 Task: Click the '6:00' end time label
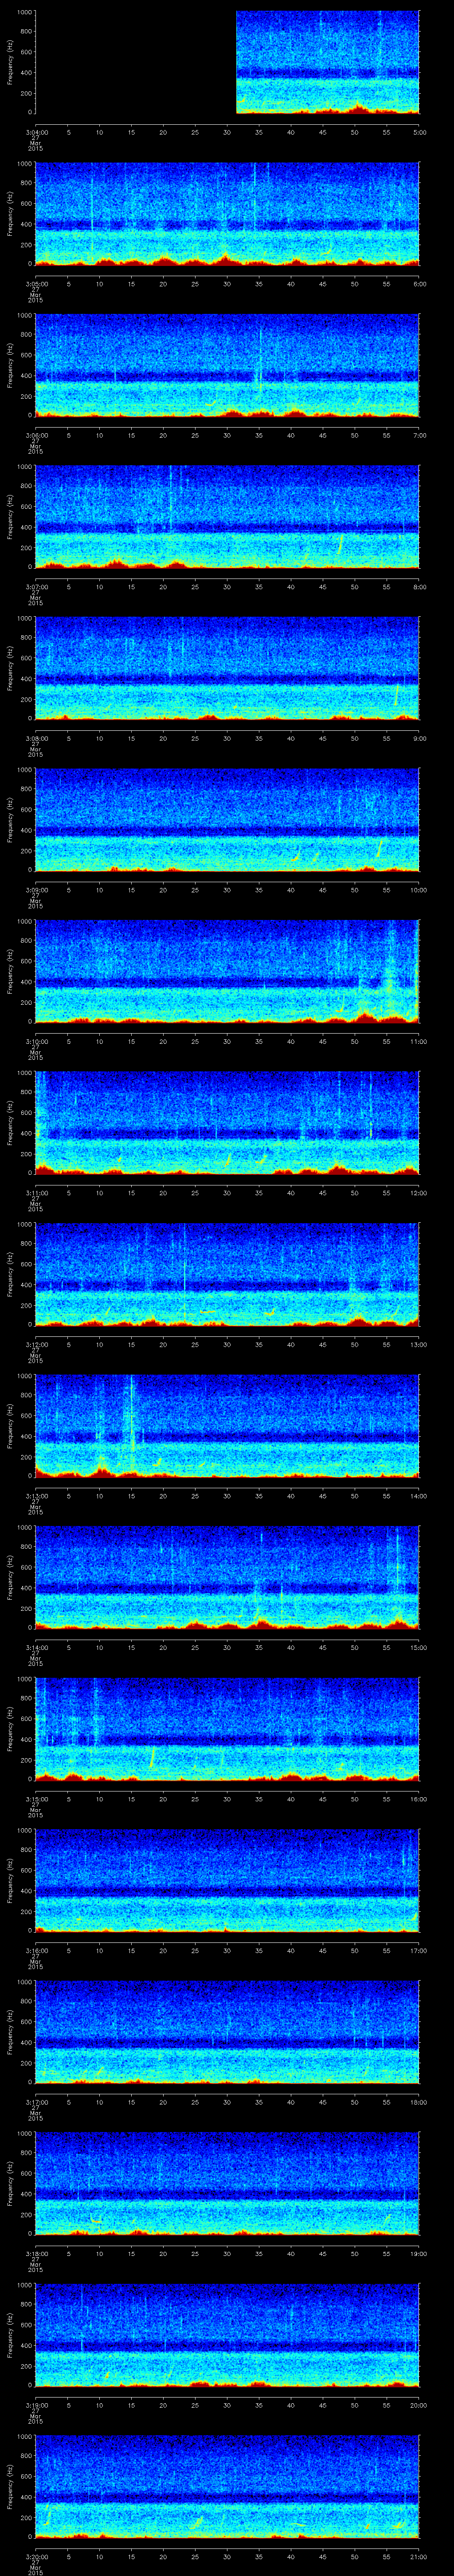[x=419, y=284]
